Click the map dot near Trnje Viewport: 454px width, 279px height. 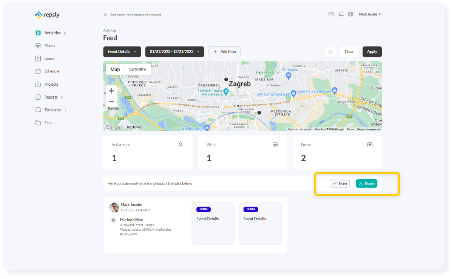(259, 113)
